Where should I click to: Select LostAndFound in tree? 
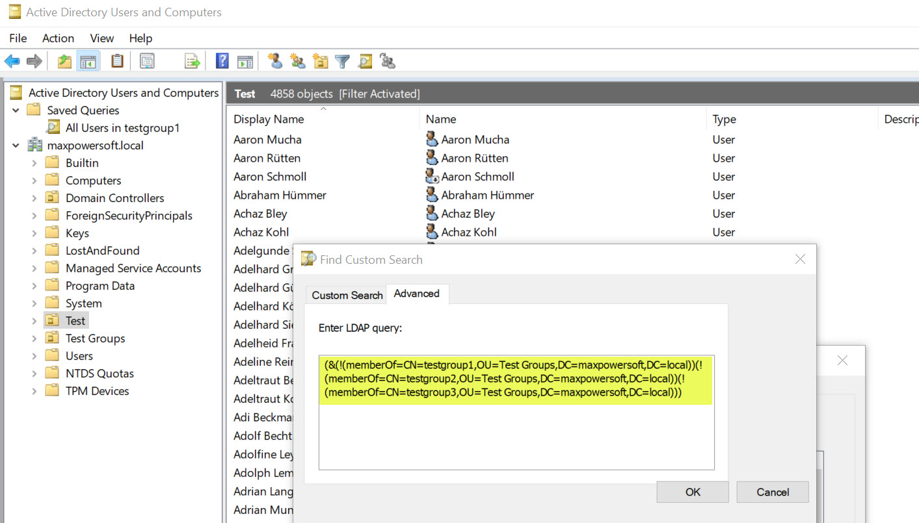[102, 250]
